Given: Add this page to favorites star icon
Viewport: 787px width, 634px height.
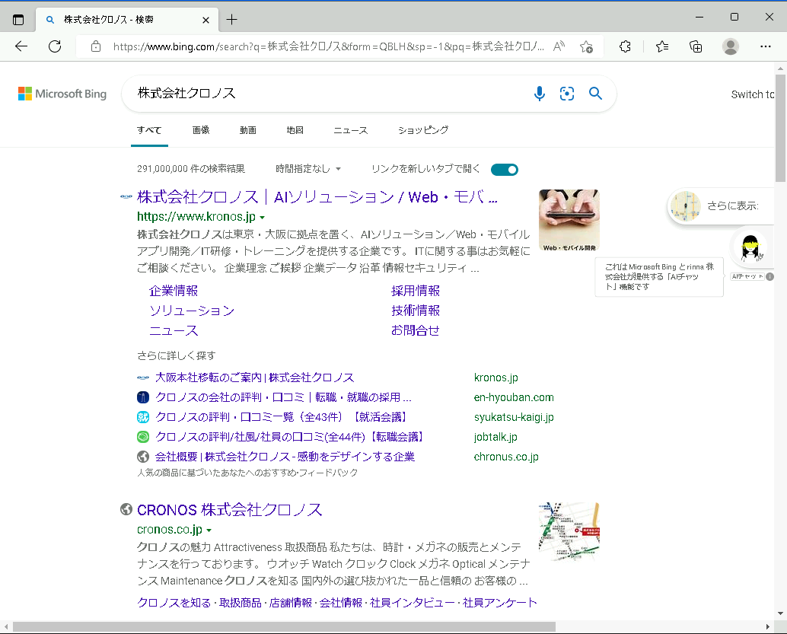Looking at the screenshot, I should (x=586, y=46).
